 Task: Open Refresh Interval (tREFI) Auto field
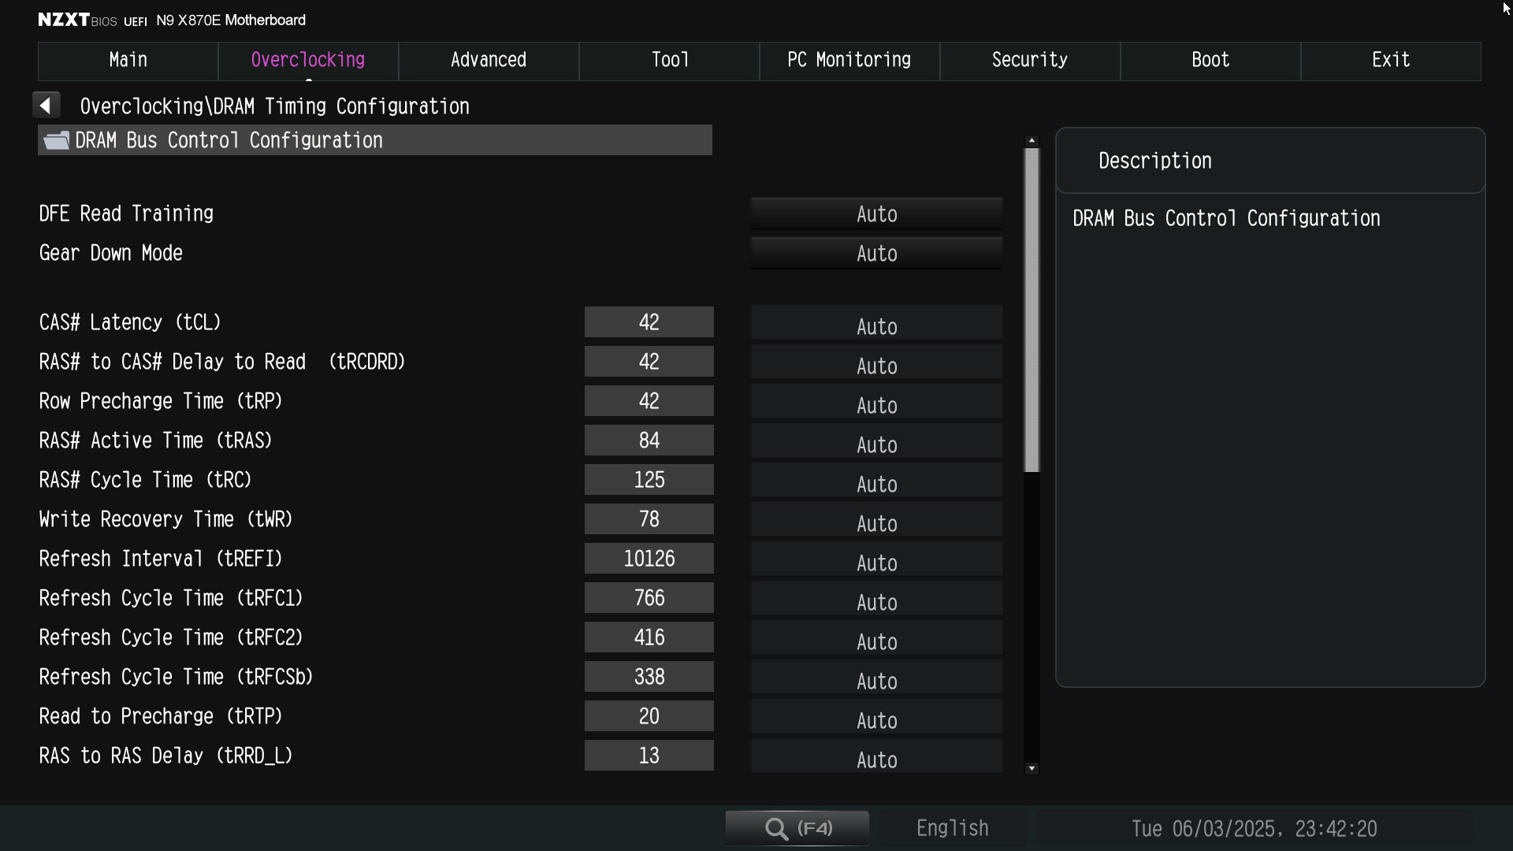(x=876, y=563)
